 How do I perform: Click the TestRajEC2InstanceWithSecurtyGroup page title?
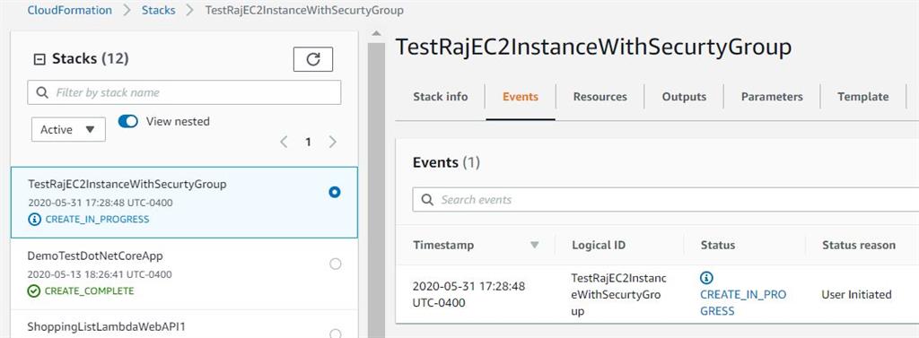(593, 47)
